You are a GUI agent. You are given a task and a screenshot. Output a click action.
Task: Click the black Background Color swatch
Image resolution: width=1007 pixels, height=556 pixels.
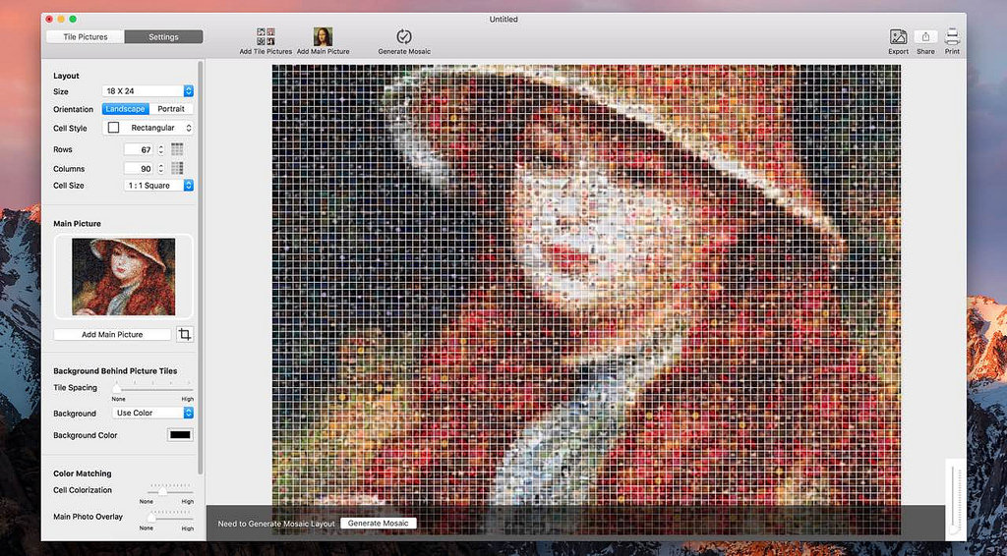[x=181, y=435]
